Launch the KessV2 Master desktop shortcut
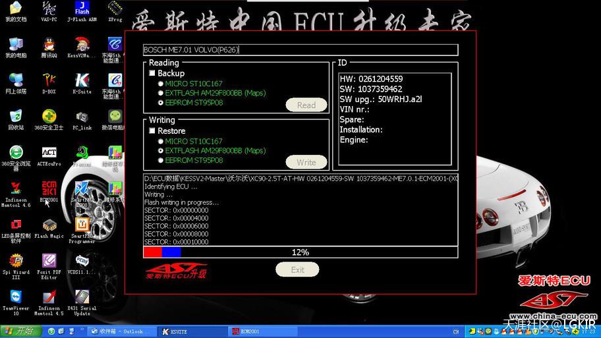 coord(82,47)
